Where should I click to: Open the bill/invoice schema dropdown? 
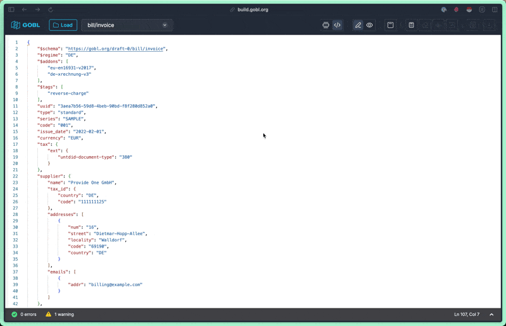127,25
